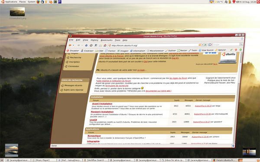The width and height of the screenshot is (260, 162).
Task: Expand the Information dropdown in Web Developer toolbar
Action: pos(138,51)
